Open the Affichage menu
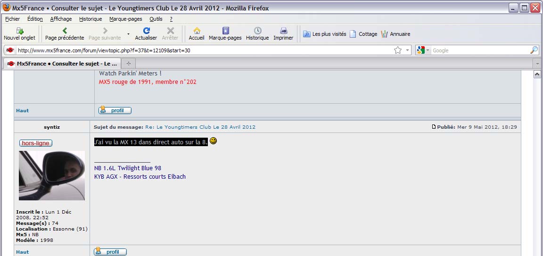 click(61, 19)
